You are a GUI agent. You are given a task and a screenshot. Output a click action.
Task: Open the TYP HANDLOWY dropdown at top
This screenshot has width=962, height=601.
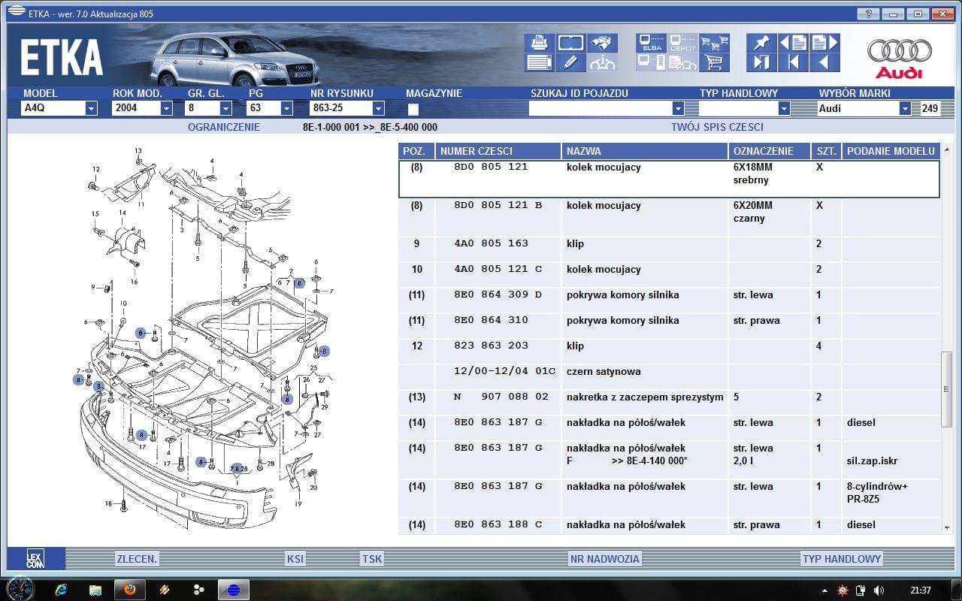tap(784, 108)
